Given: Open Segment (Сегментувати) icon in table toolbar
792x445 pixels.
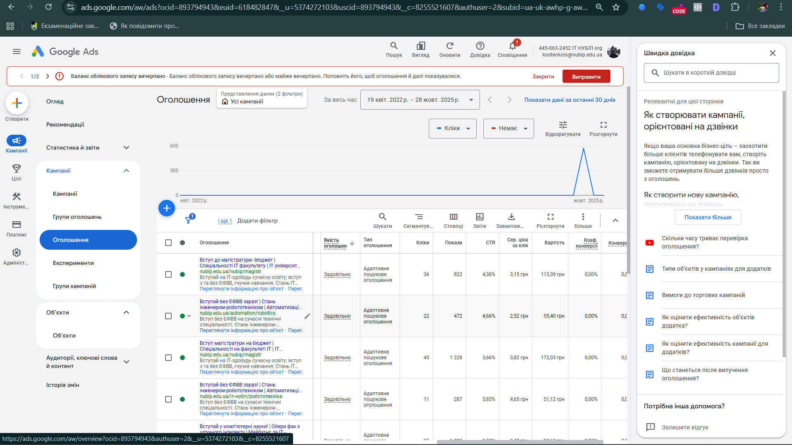Looking at the screenshot, I should [418, 217].
